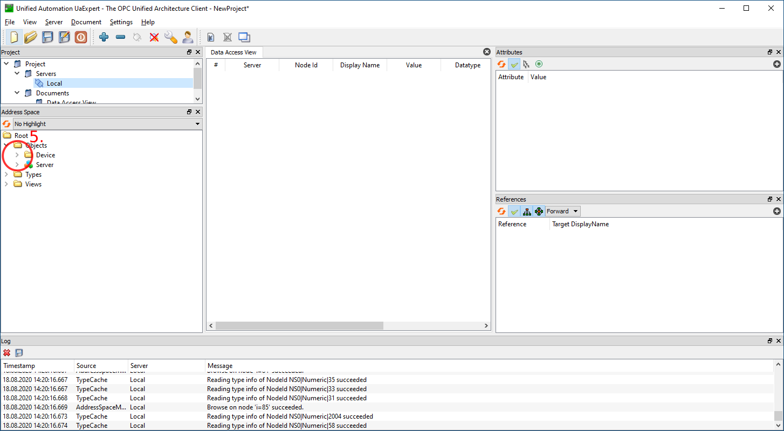The width and height of the screenshot is (784, 431).
Task: Open server properties wrench icon
Action: coord(171,37)
